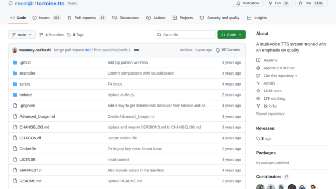Open Advanced_Usage.md file
336x189 pixels.
tap(37, 117)
